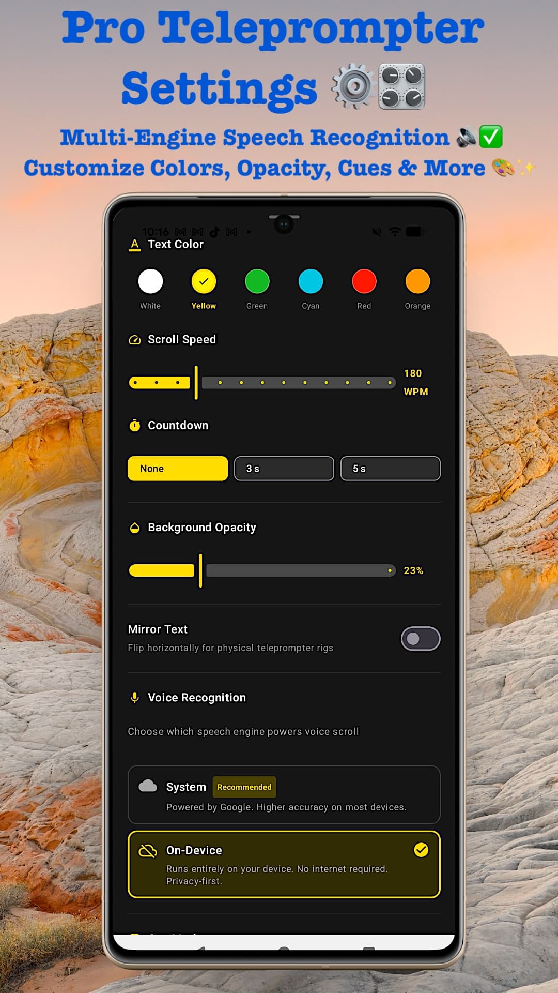Pick the Cyan text color swatch
Image resolution: width=558 pixels, height=993 pixels.
311,281
